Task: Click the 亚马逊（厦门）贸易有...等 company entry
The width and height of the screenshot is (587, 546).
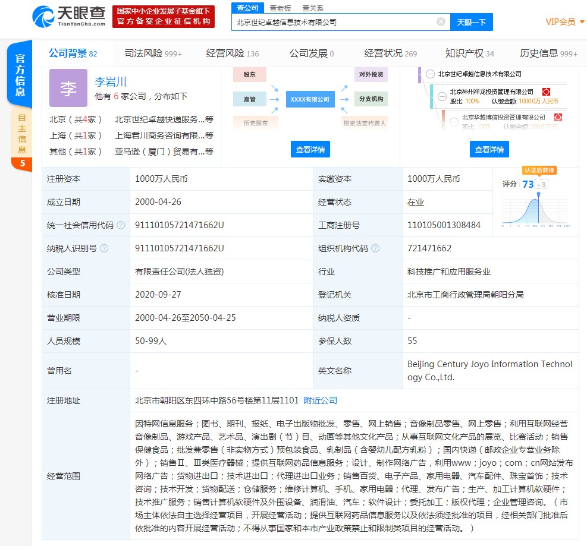Action: click(x=164, y=152)
